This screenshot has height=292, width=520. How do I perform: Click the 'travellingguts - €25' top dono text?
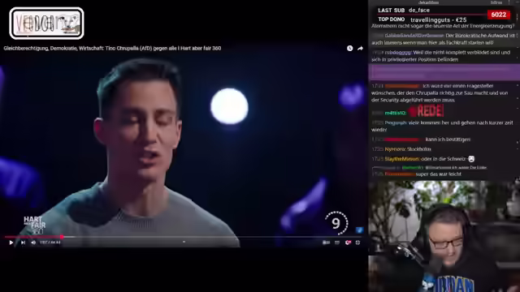439,19
